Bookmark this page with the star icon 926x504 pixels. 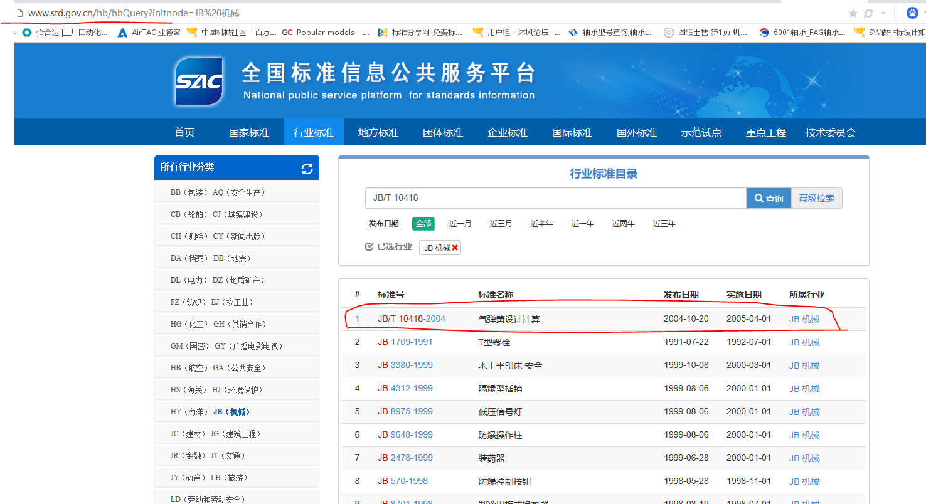(853, 13)
